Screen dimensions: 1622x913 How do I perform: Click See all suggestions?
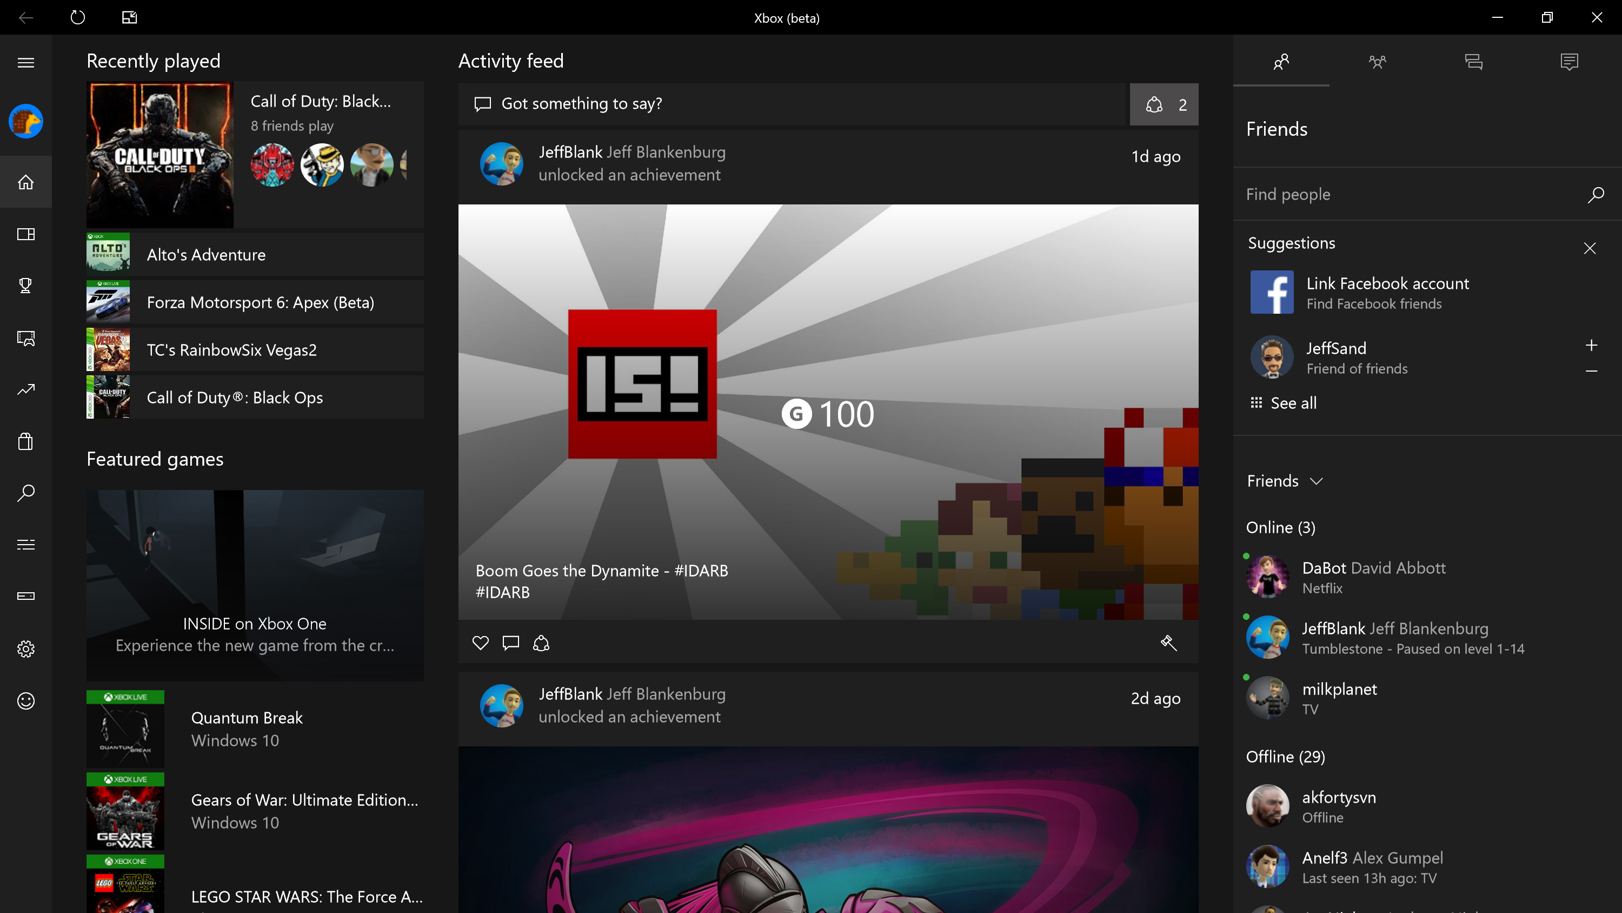[x=1283, y=402]
